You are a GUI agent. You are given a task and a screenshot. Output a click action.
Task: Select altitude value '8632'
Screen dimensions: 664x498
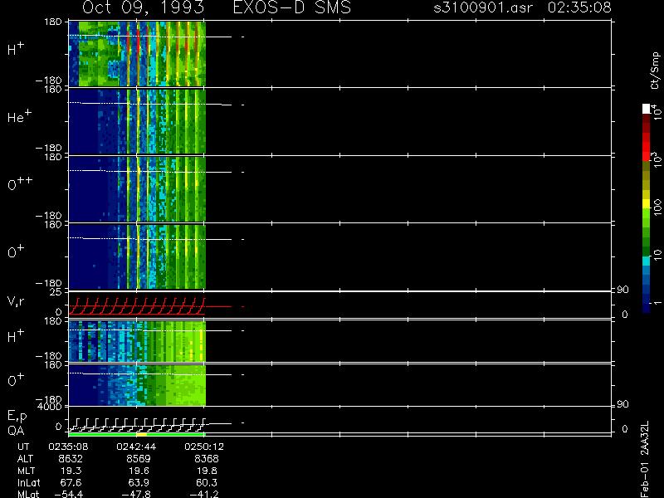click(x=71, y=459)
